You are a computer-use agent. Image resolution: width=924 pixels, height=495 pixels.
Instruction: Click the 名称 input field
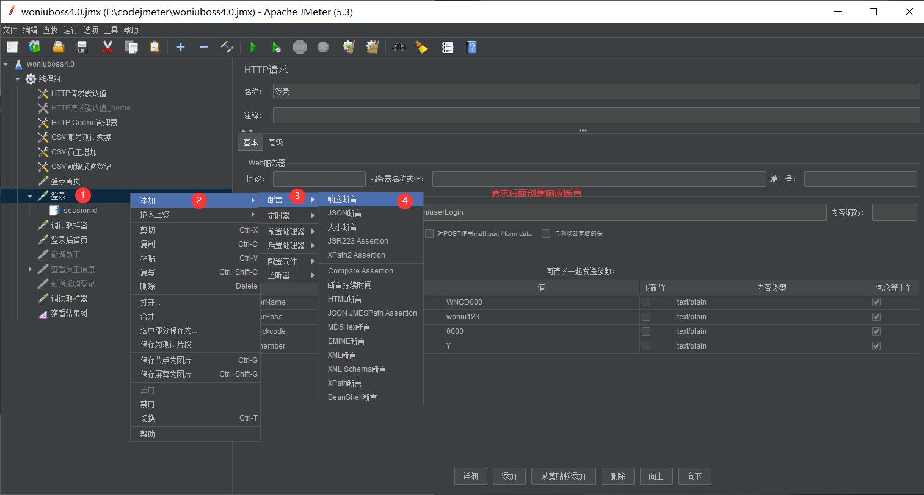596,92
